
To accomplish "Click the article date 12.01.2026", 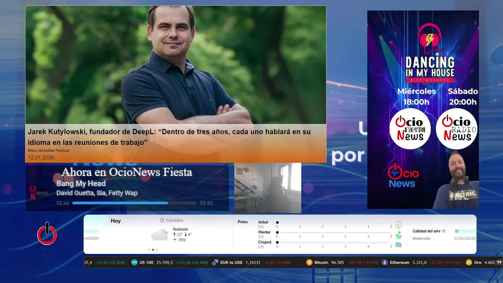I will coord(41,157).
